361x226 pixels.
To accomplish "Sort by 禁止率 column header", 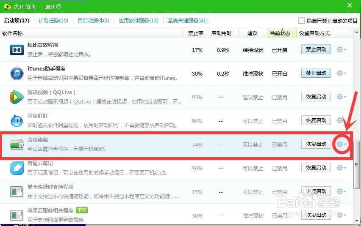I will click(196, 33).
